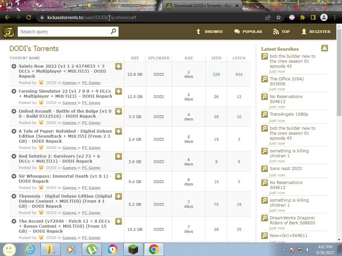Open Internet Explorer from the taskbar
Viewport: 342px width, 256px height.
(x=30, y=249)
